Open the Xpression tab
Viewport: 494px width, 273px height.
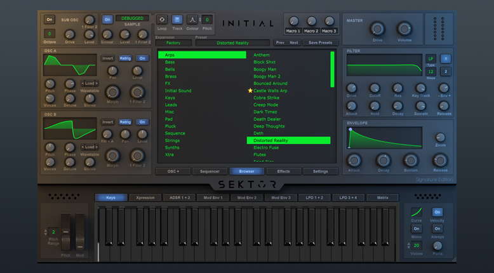click(x=145, y=197)
